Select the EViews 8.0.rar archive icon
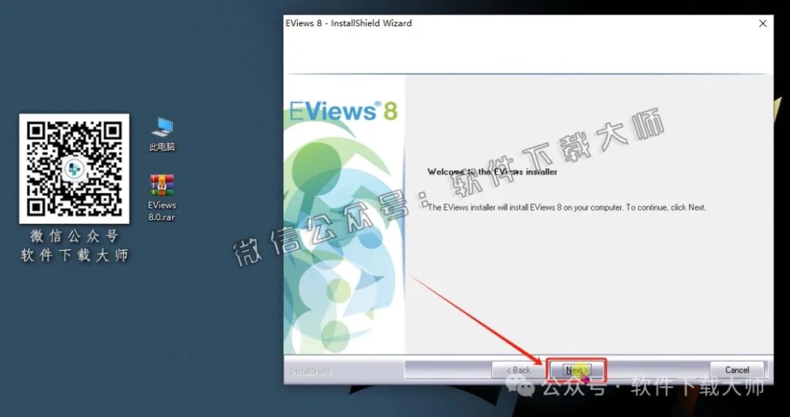 [162, 198]
